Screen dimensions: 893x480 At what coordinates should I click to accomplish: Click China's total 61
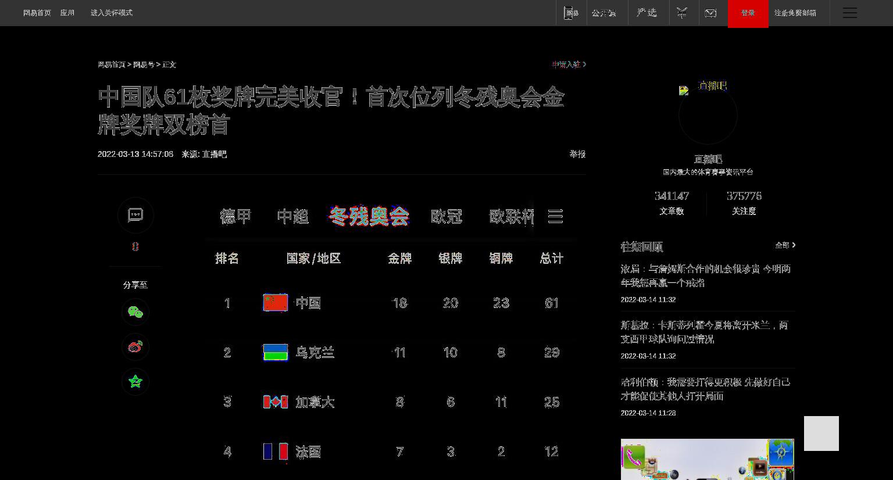click(x=552, y=303)
